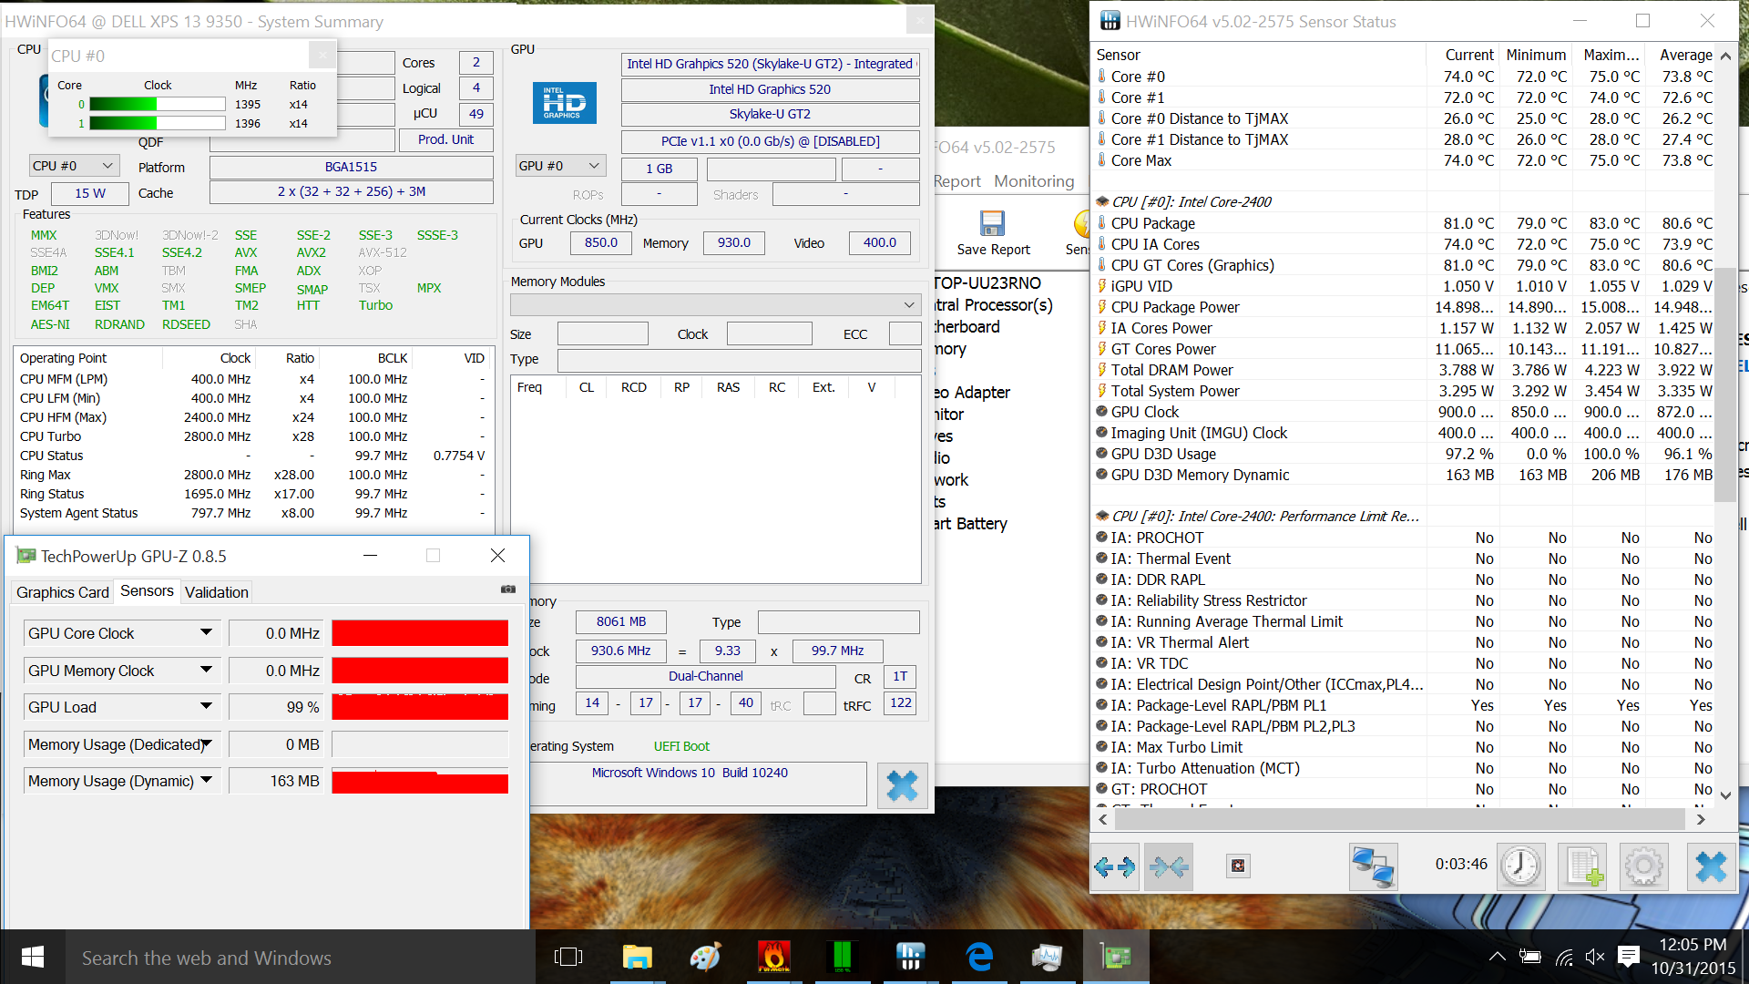Click GPU-Z screenshot camera icon
Image resolution: width=1749 pixels, height=984 pixels.
click(x=508, y=589)
